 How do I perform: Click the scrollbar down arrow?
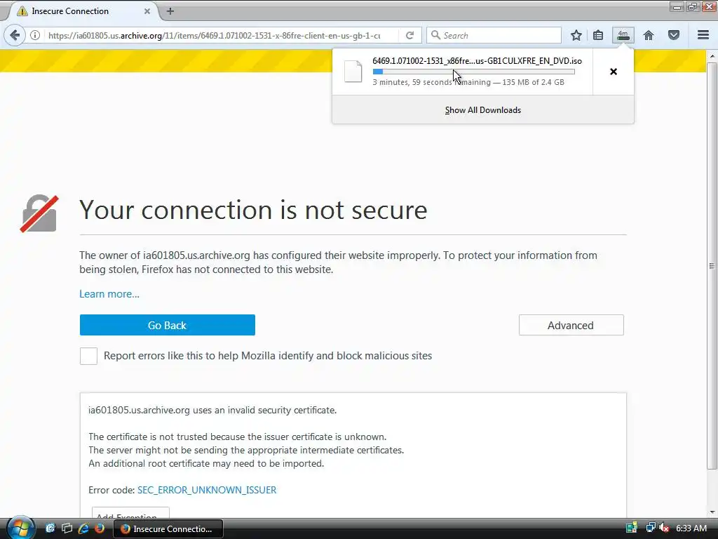pyautogui.click(x=711, y=512)
